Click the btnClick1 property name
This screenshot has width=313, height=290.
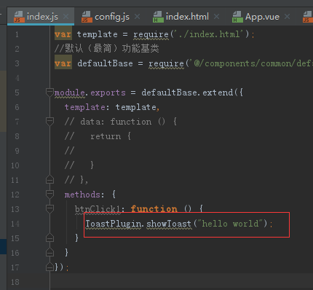[x=98, y=209]
